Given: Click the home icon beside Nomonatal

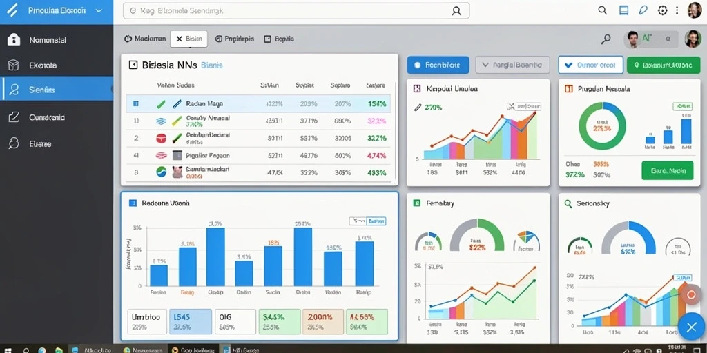Looking at the screenshot, I should pyautogui.click(x=14, y=39).
